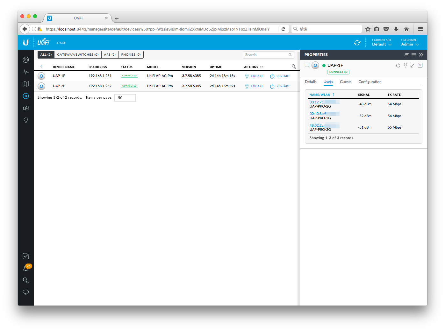This screenshot has height=331, width=445.
Task: Click the Firefox home icon
Action: pos(406,29)
